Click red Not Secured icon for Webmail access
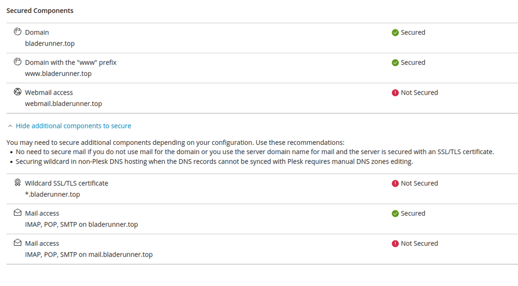518x286 pixels. 395,93
